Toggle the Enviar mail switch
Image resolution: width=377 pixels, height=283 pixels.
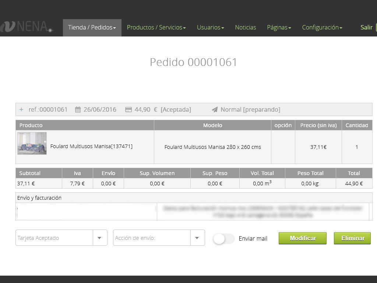(223, 239)
